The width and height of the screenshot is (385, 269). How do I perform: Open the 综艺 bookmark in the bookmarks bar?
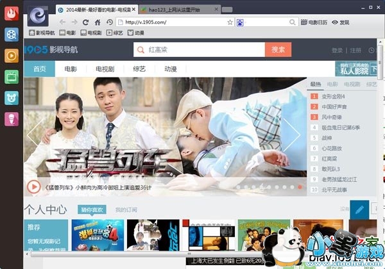(x=114, y=33)
